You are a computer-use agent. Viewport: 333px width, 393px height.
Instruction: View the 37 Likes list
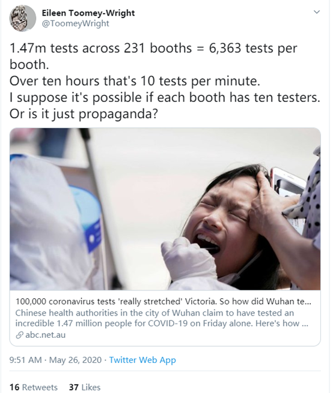(85, 387)
